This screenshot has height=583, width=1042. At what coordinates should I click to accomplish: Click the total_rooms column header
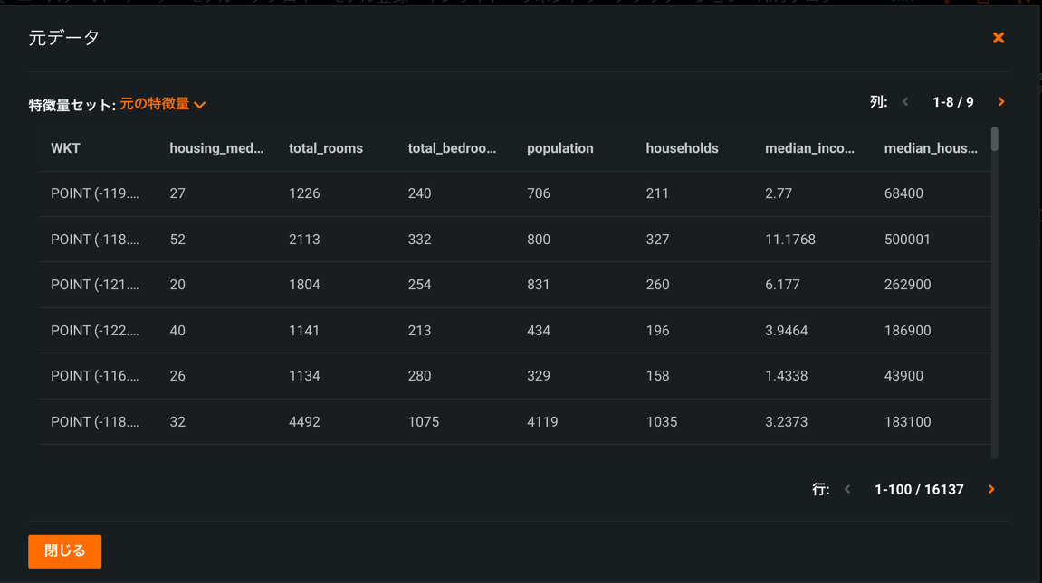coord(326,148)
